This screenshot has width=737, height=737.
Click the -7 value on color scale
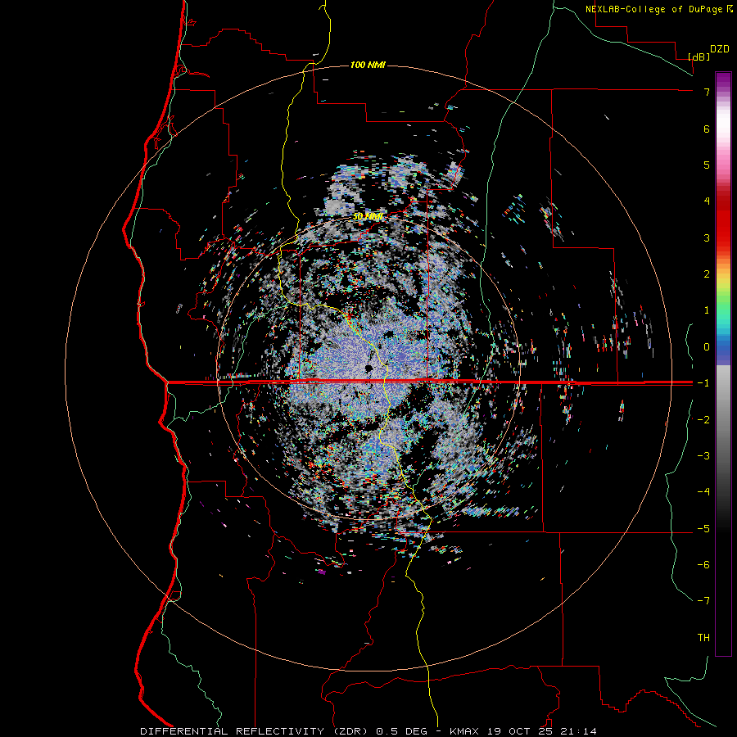pos(703,601)
